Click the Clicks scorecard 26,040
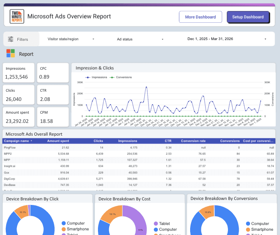This screenshot has width=280, height=235. click(19, 95)
